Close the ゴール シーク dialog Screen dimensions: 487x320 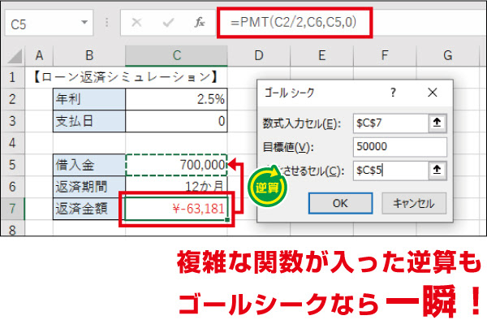[433, 93]
